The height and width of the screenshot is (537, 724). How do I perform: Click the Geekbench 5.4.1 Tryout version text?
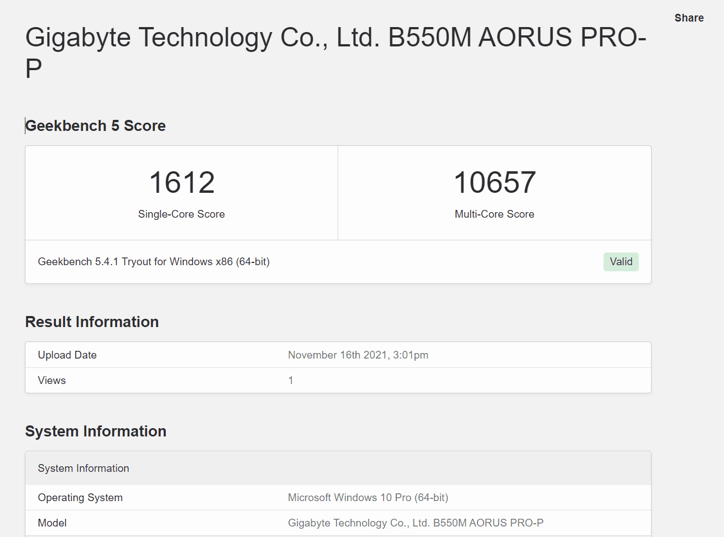(x=154, y=262)
